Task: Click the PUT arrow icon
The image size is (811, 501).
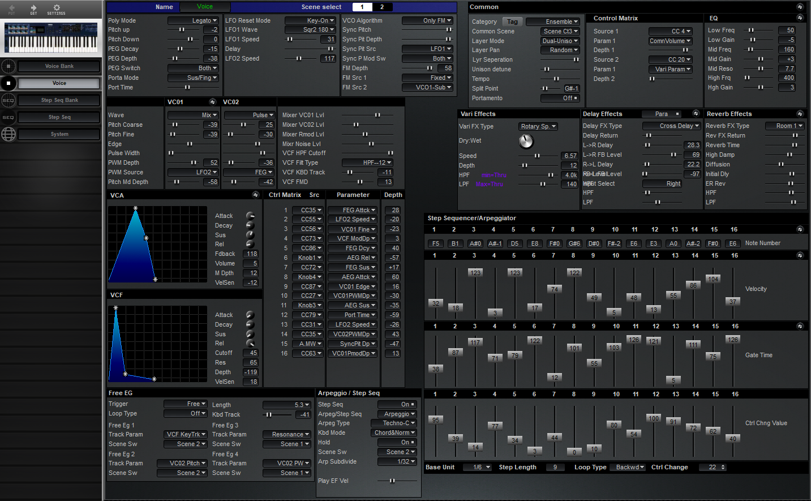Action: click(11, 8)
